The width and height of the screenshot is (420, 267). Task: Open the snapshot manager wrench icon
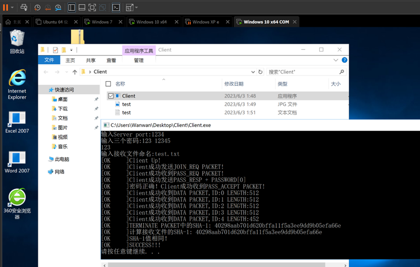(58, 7)
